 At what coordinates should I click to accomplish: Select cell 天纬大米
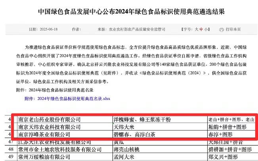tap(160, 127)
